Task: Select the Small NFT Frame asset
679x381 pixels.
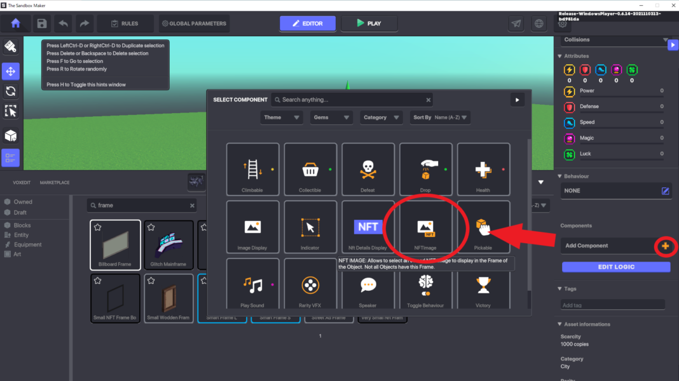Action: [115, 298]
